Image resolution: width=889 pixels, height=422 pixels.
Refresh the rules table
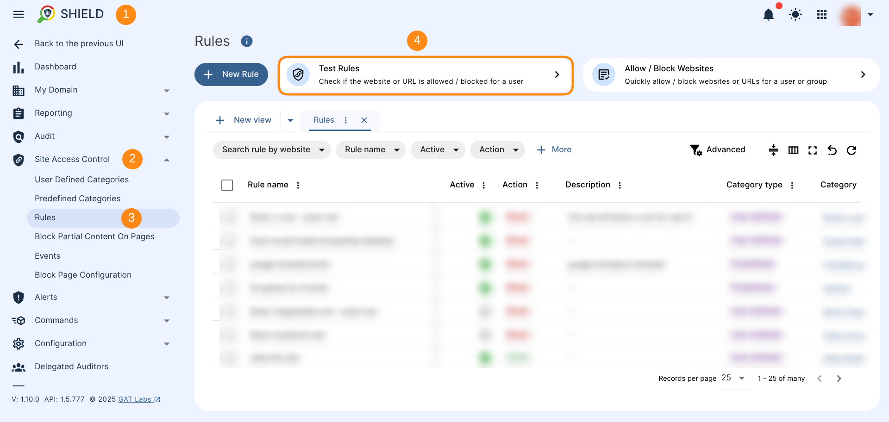pos(851,150)
